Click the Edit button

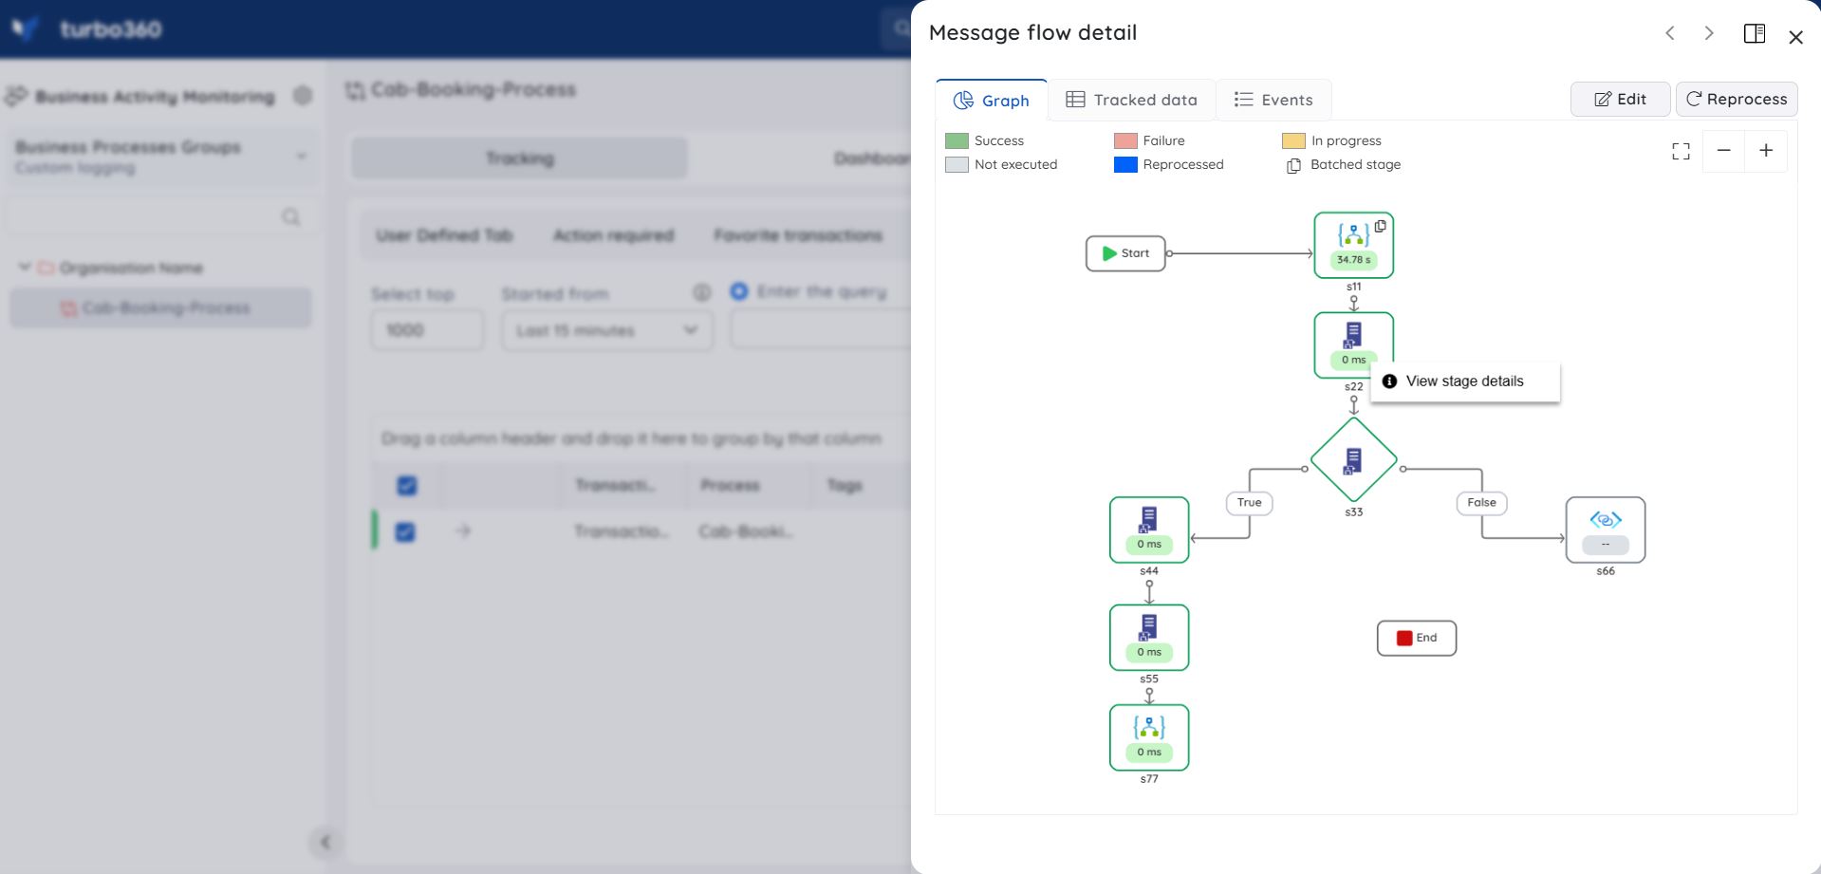(x=1620, y=99)
